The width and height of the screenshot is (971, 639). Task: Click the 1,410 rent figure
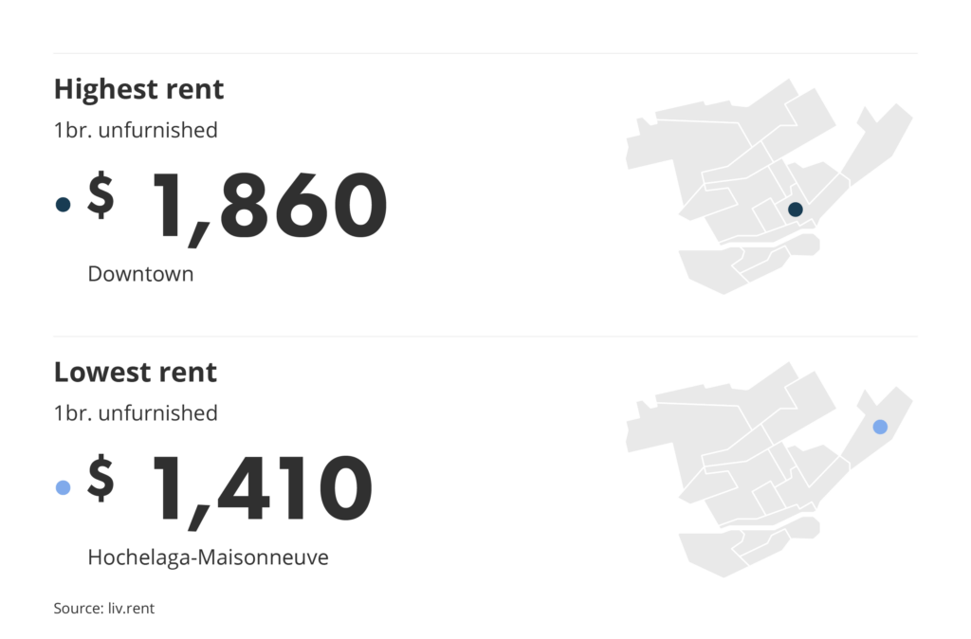(x=260, y=489)
